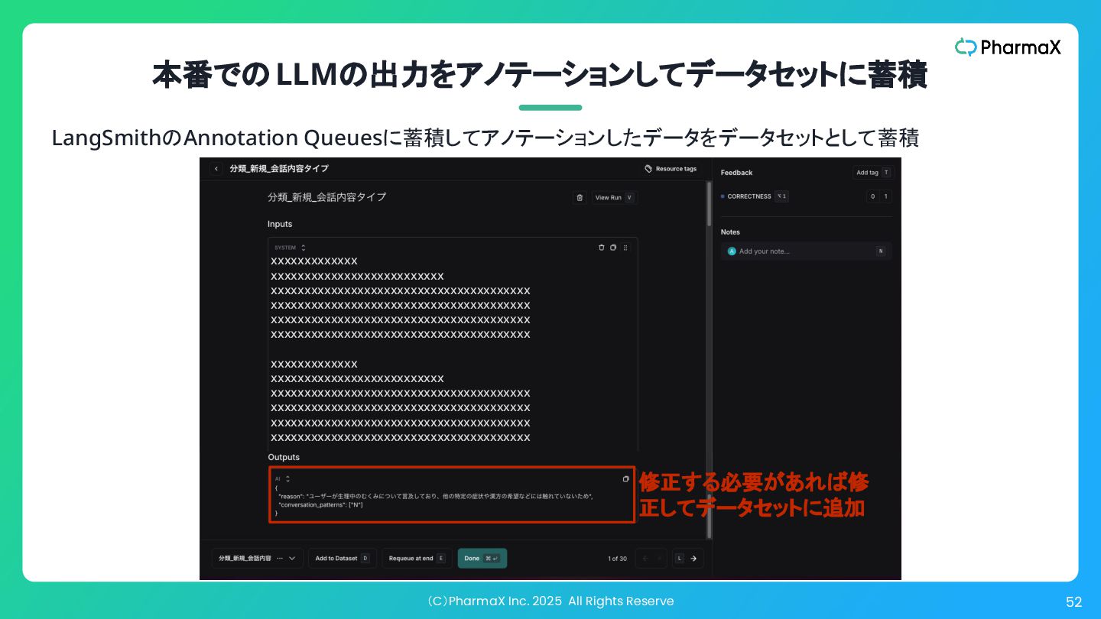Change the SYSTEM message role selector
The image size is (1101, 619).
pyautogui.click(x=290, y=248)
